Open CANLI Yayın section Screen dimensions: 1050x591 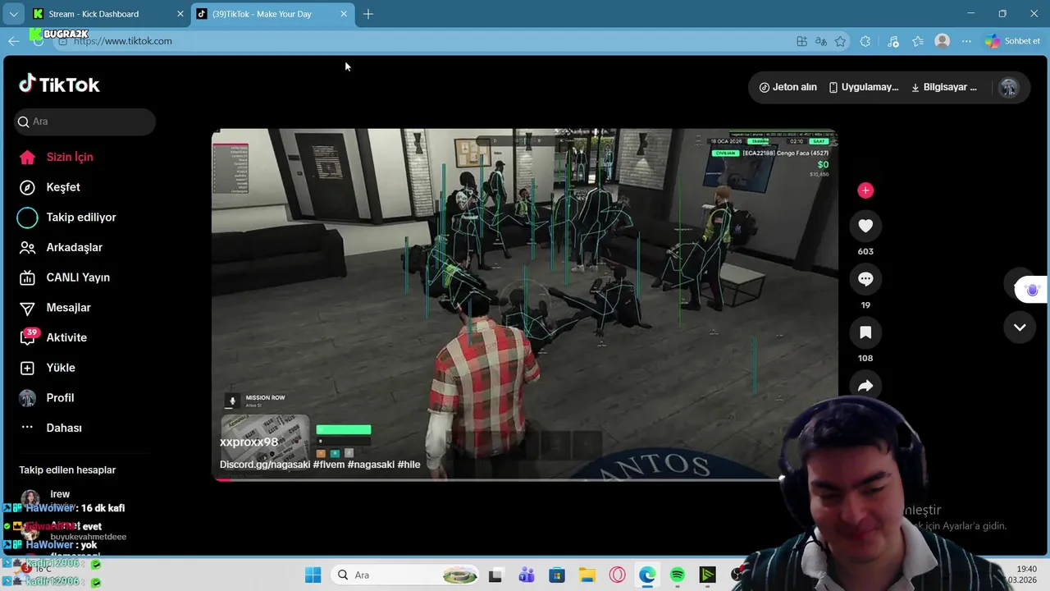pyautogui.click(x=77, y=277)
